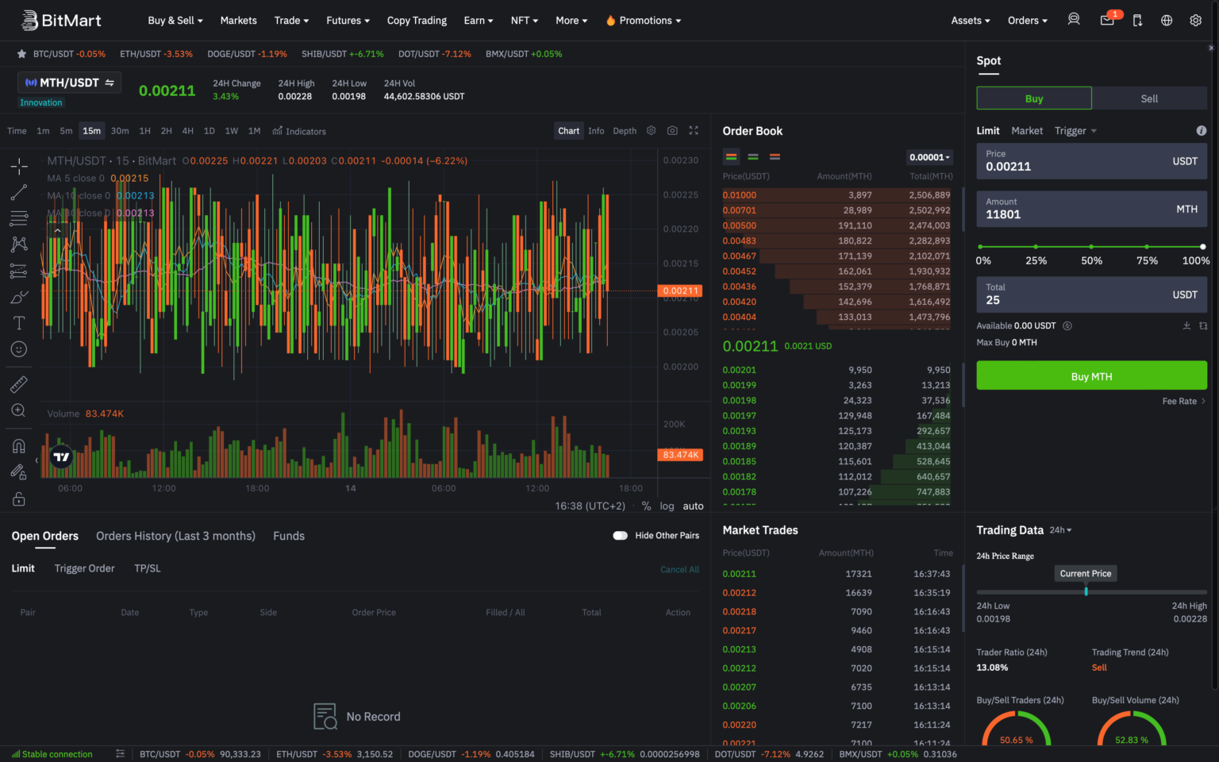Click the favorites star icon

[21, 54]
